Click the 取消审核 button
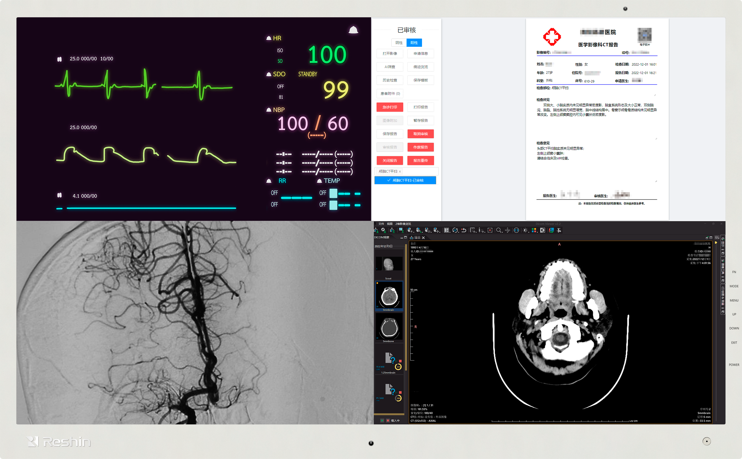The image size is (742, 459). [x=420, y=134]
